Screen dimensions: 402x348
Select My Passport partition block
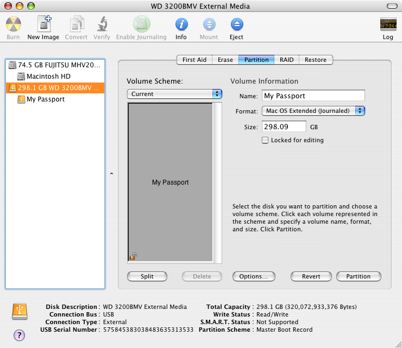pos(170,182)
